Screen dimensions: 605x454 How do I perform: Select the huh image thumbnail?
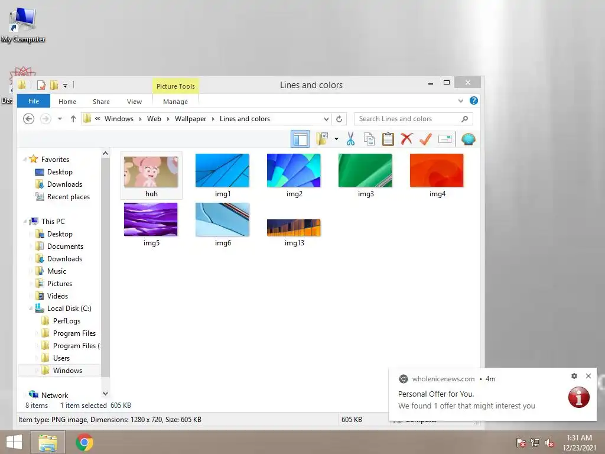[151, 176]
